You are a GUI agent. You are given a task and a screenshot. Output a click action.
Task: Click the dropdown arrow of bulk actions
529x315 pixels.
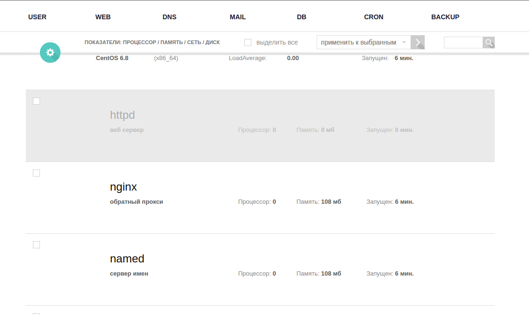[404, 43]
